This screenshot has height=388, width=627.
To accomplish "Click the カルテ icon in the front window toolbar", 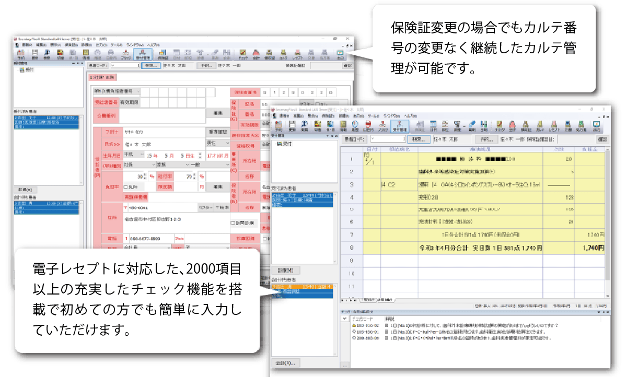I will click(x=540, y=127).
